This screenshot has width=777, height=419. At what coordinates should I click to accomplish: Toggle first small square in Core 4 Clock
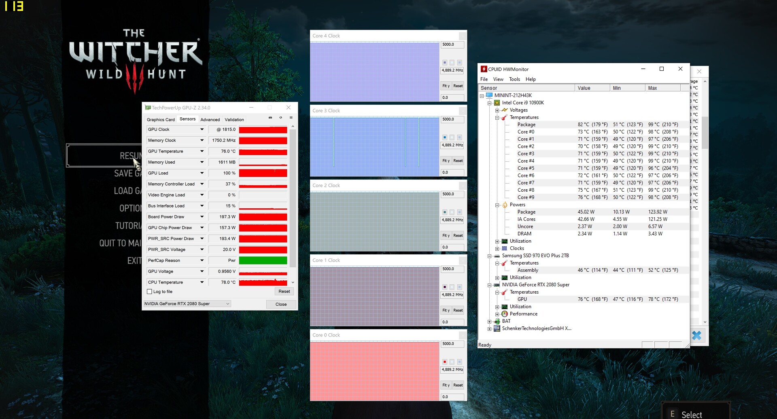(x=445, y=63)
